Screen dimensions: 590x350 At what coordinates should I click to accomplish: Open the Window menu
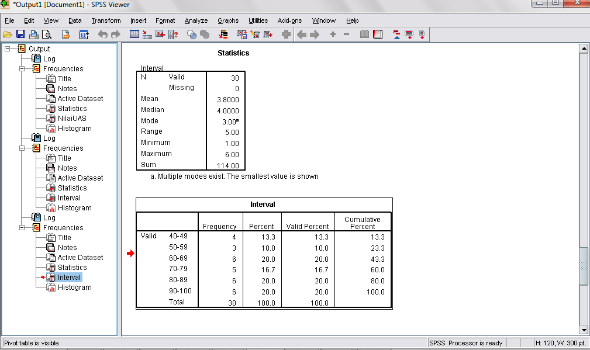coord(323,20)
